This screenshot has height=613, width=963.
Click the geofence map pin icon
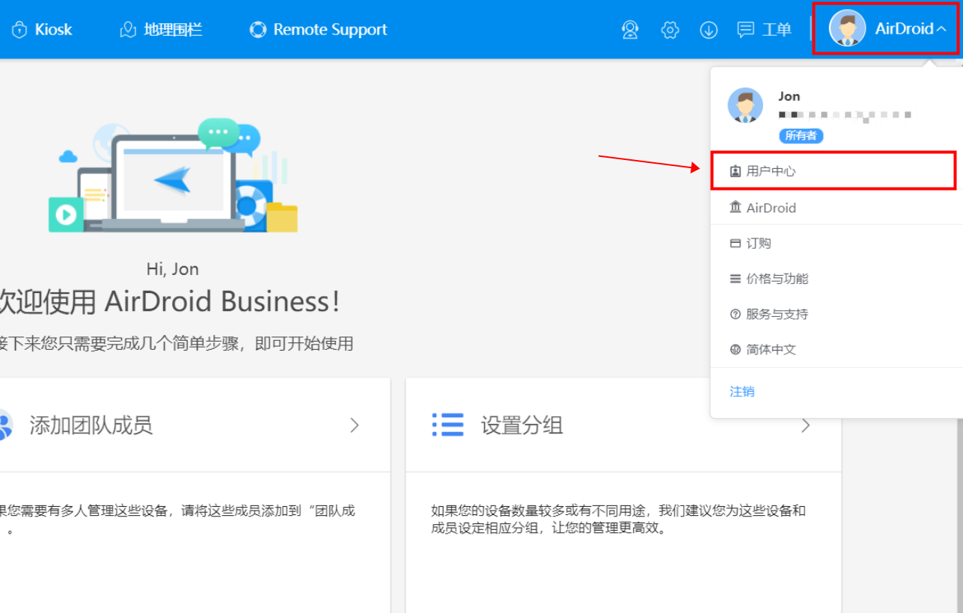(x=128, y=30)
